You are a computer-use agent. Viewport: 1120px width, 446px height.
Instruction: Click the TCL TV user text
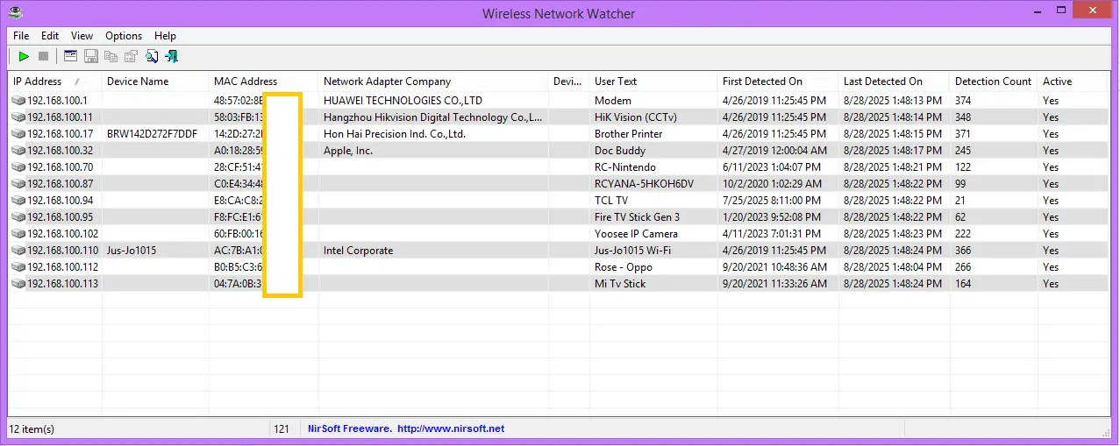(x=611, y=201)
